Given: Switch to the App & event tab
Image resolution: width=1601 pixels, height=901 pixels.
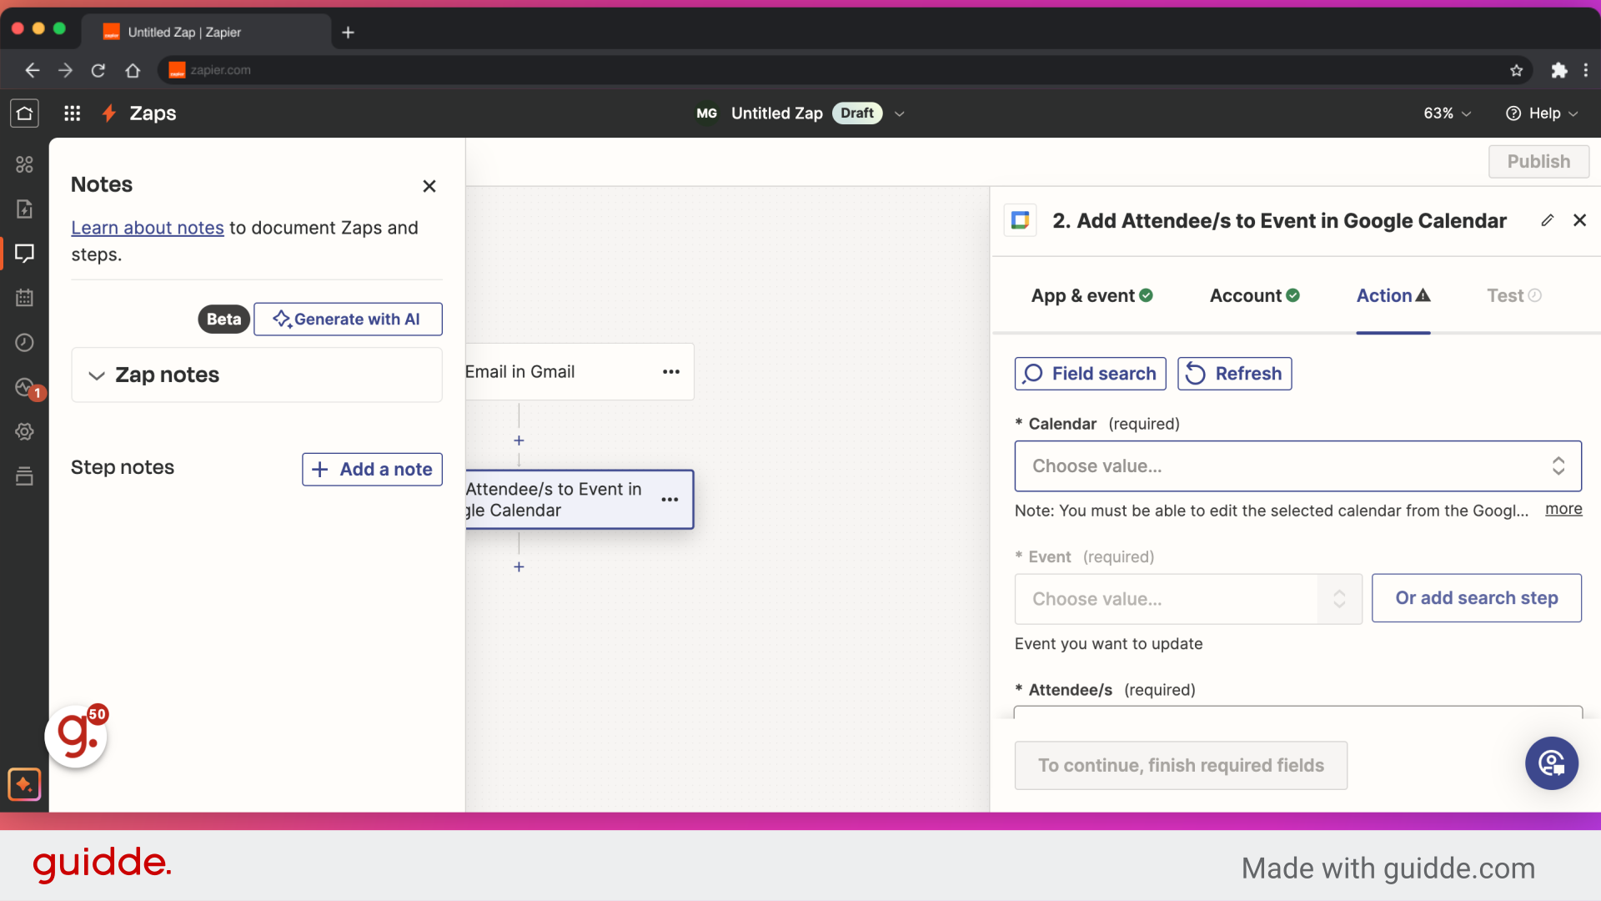Looking at the screenshot, I should tap(1092, 295).
